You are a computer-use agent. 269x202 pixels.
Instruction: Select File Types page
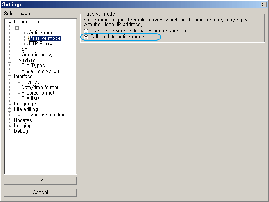[x=33, y=66]
